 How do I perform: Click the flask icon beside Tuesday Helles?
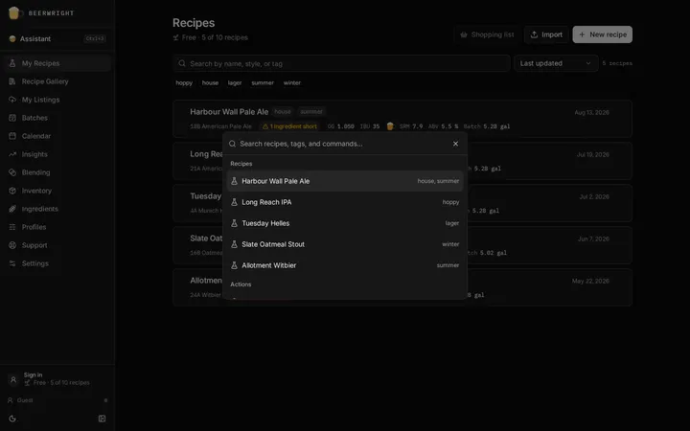tap(235, 223)
